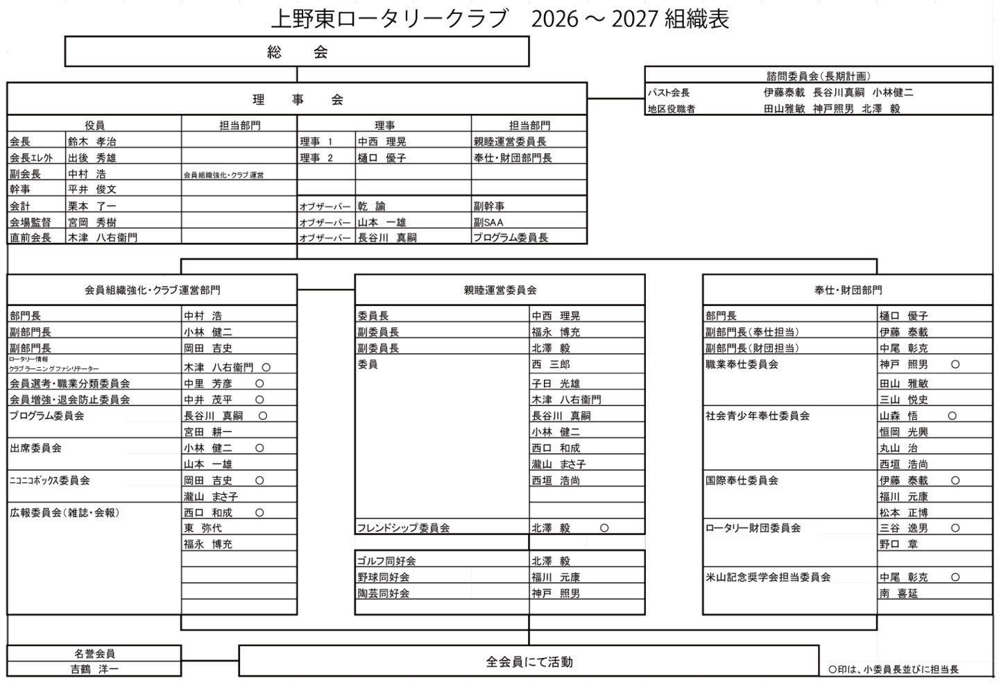Click the 'プログラム委員長' cell
The height and width of the screenshot is (683, 999).
pos(511,237)
